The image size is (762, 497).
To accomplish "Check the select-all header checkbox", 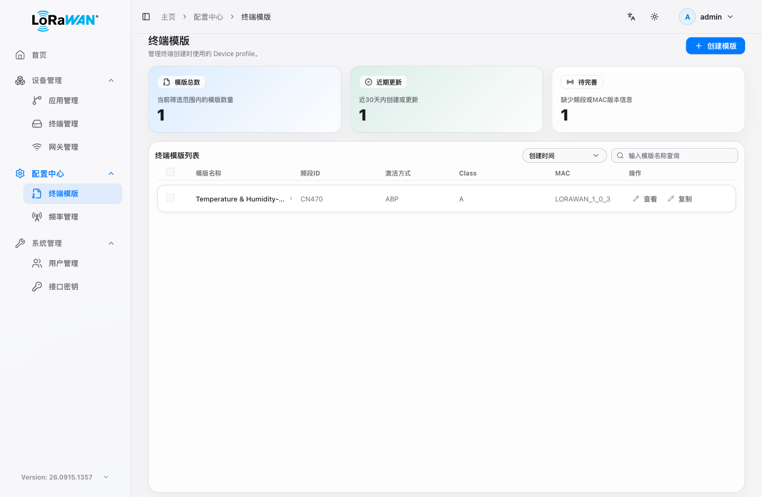I will point(170,172).
